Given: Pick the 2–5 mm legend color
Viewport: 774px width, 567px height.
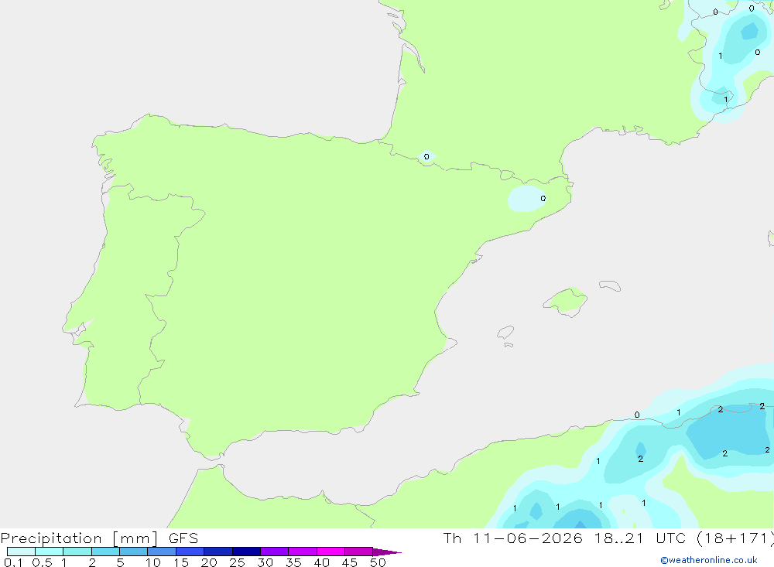Looking at the screenshot, I should coord(105,552).
